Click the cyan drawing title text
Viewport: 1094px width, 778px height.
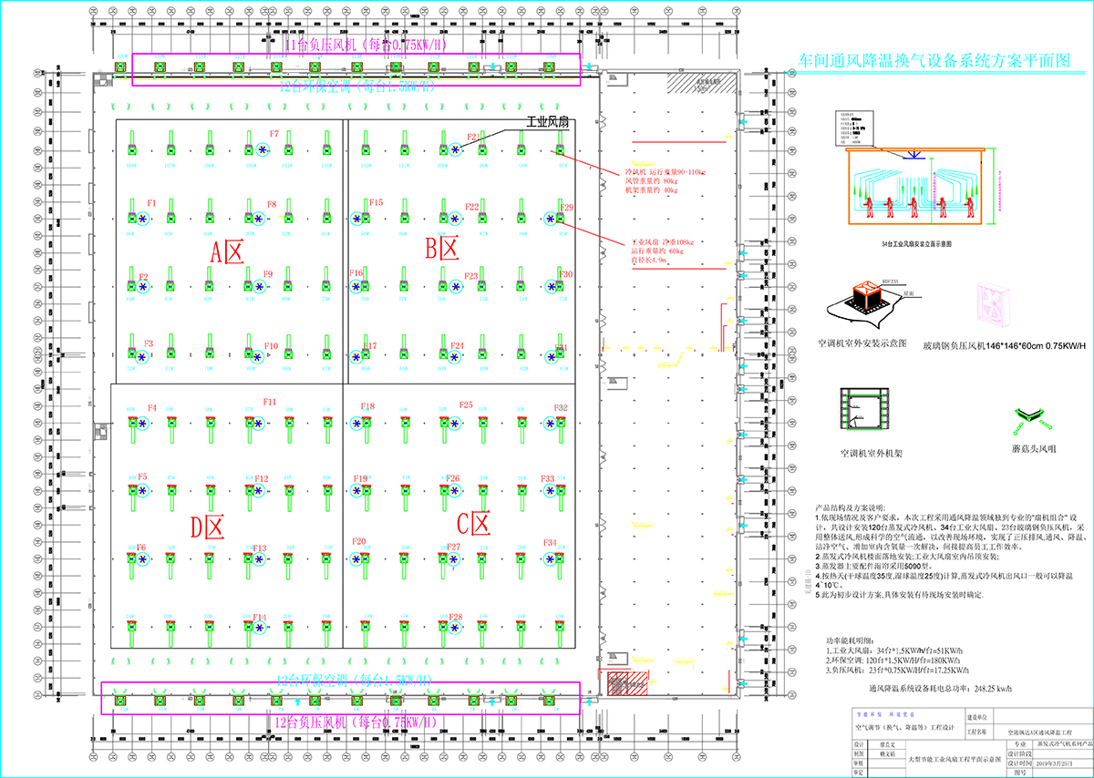934,61
